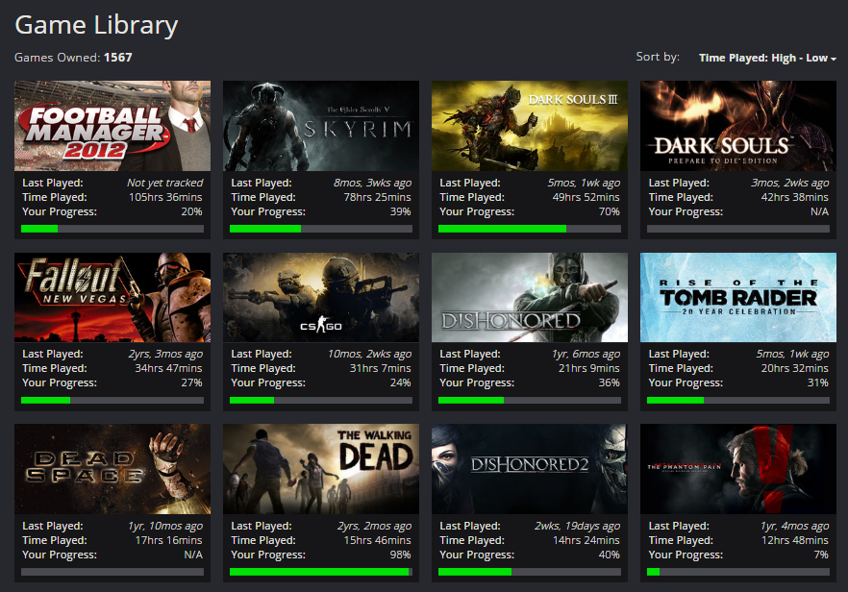The width and height of the screenshot is (848, 592).
Task: Click the Games Owned 1567 count
Action: tap(73, 58)
